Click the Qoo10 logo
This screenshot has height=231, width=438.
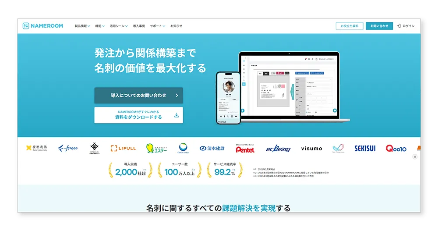pos(396,149)
